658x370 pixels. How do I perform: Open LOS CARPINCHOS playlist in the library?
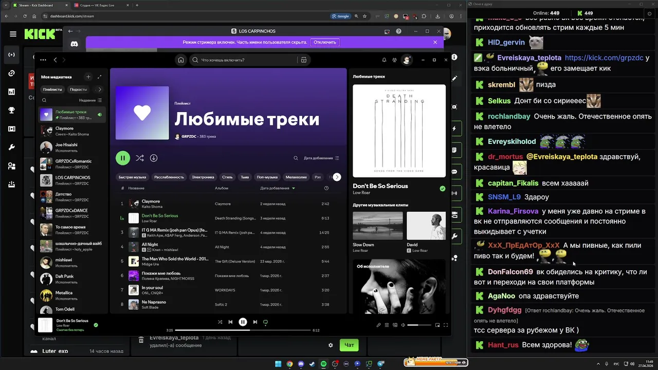coord(72,180)
